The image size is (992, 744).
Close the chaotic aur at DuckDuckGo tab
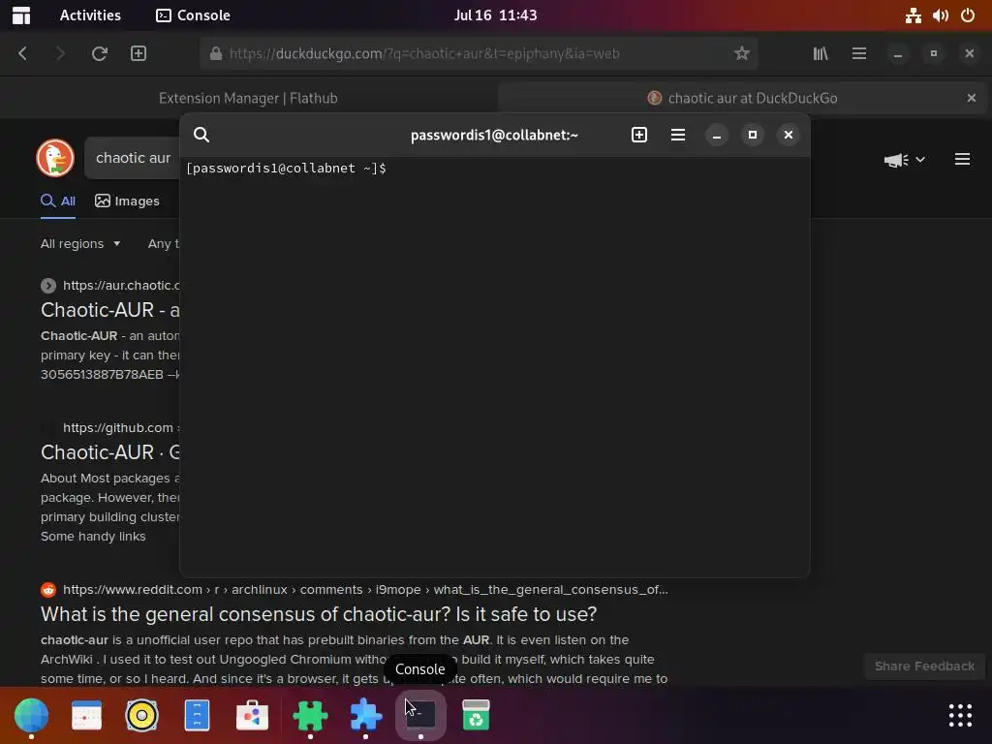point(971,98)
